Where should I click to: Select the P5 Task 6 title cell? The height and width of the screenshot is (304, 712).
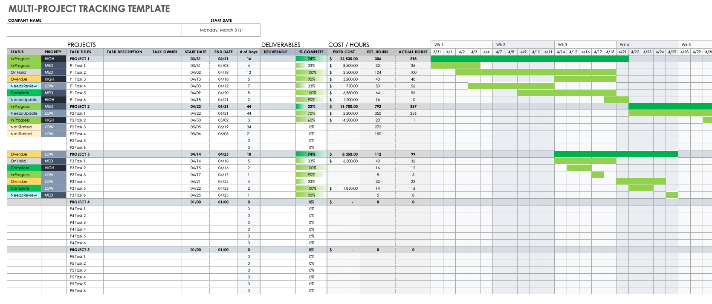85,291
